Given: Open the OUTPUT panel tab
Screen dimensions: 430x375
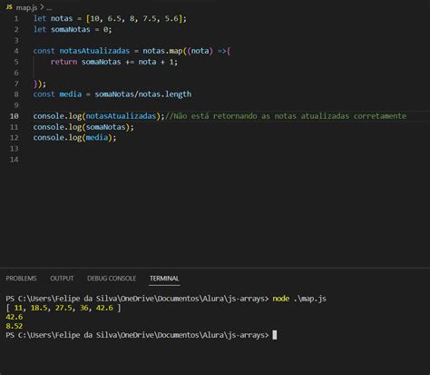Looking at the screenshot, I should click(x=62, y=278).
